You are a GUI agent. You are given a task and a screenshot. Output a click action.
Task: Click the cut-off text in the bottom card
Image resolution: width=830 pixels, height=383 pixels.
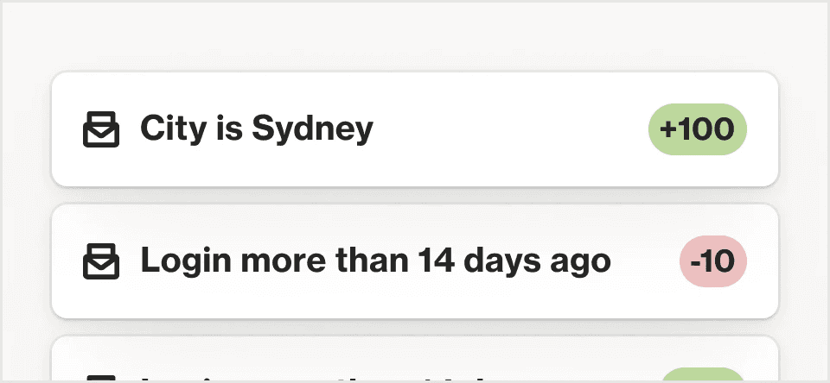click(317, 380)
